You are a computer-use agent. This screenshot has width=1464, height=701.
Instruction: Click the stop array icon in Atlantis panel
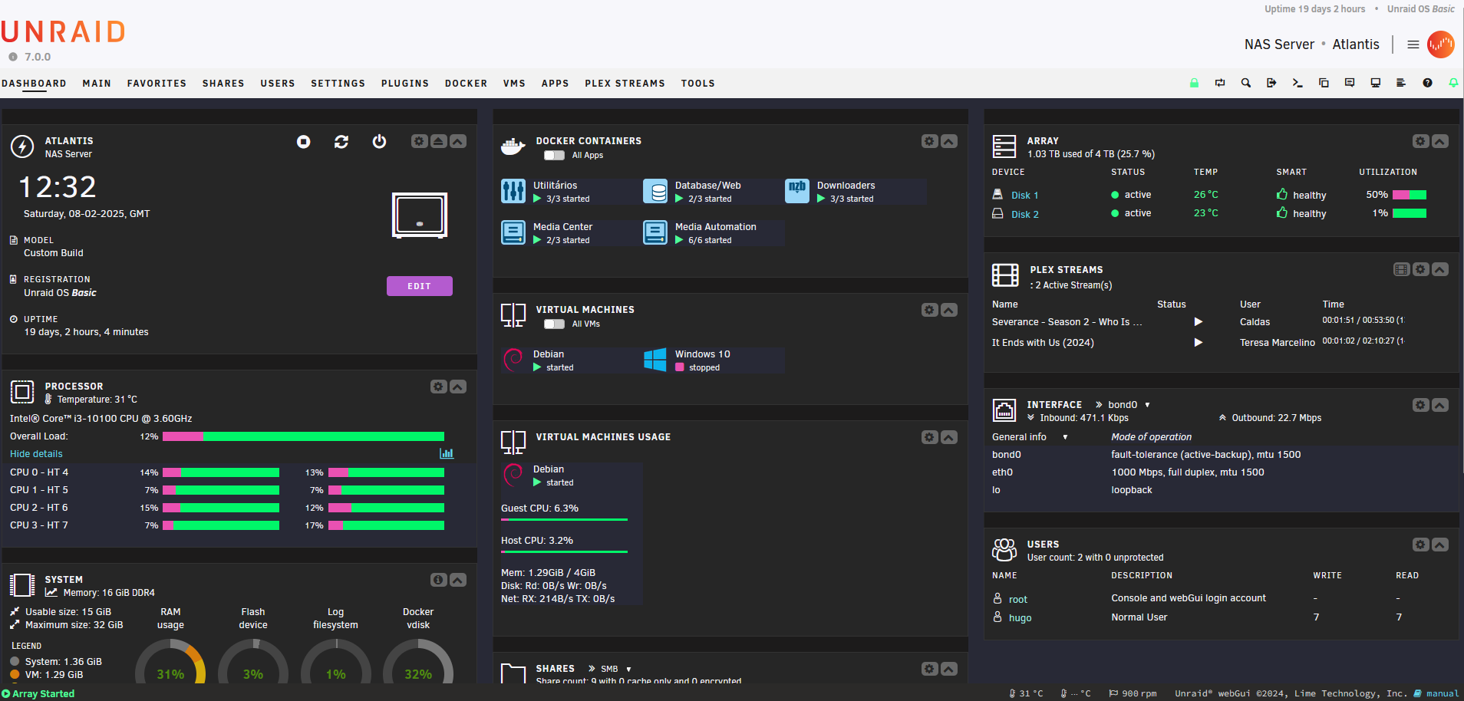(304, 142)
